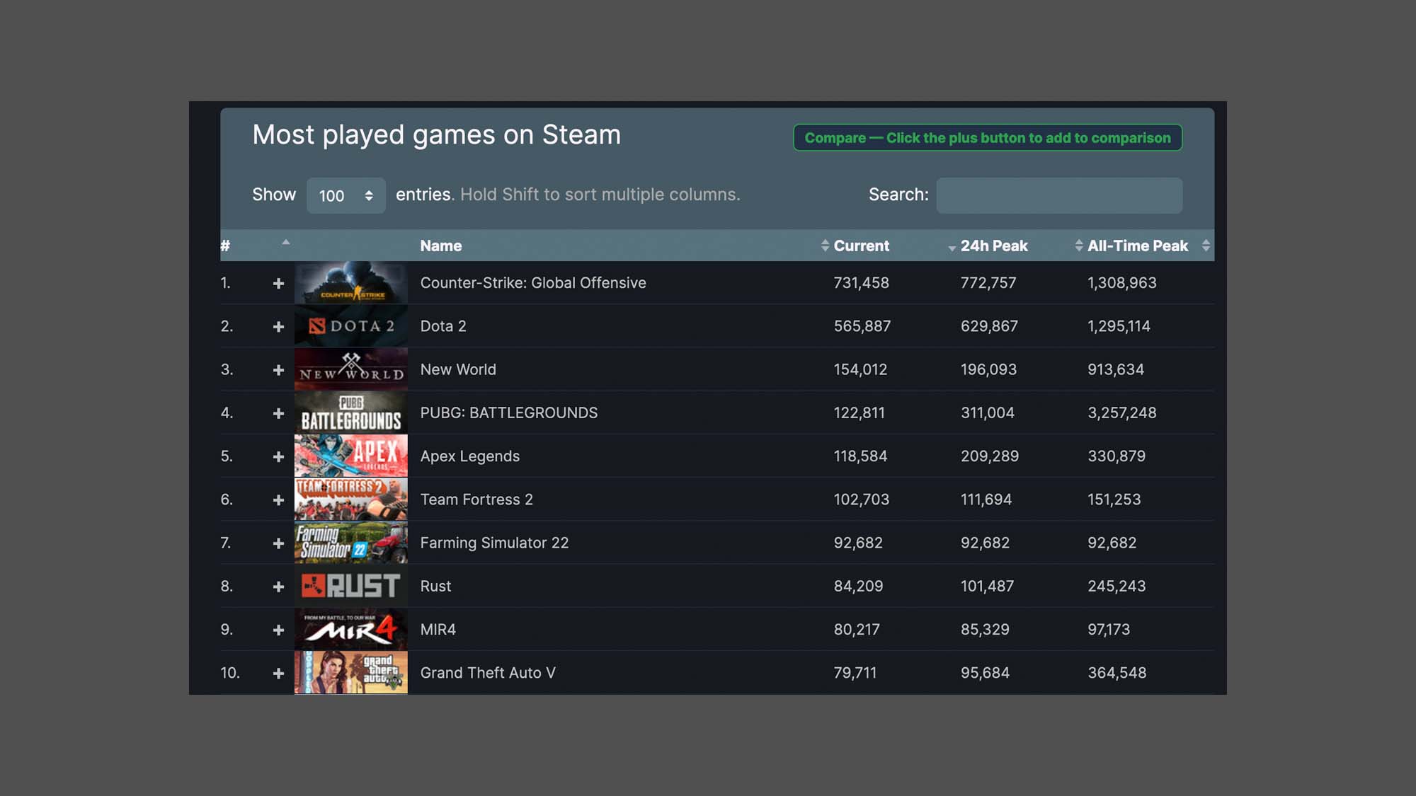Sort table by Name column header

tap(440, 246)
